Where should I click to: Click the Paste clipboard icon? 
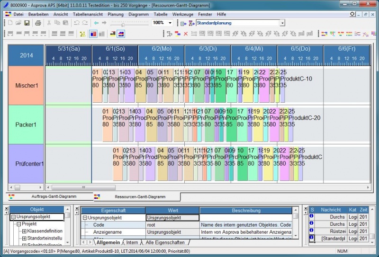(x=65, y=23)
